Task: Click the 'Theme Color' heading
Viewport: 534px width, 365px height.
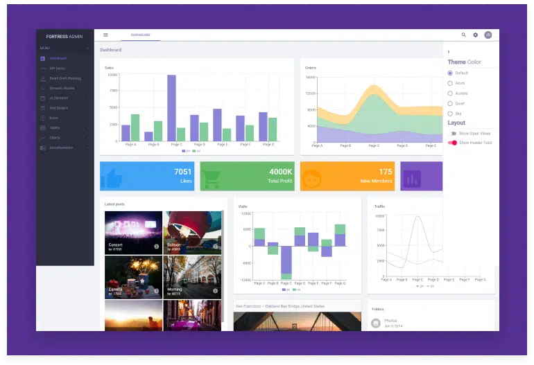Action: (464, 62)
